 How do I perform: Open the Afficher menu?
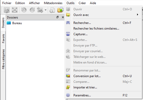[x=34, y=3]
